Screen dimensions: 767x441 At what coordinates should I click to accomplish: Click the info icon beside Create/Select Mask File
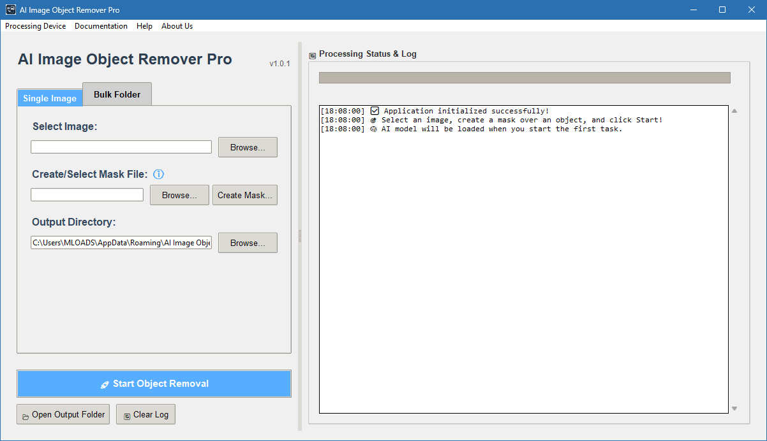(159, 174)
